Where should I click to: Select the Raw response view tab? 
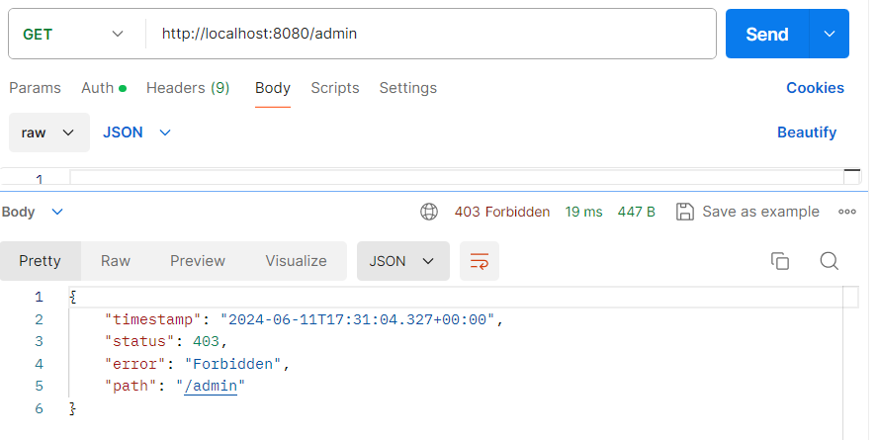click(x=116, y=261)
